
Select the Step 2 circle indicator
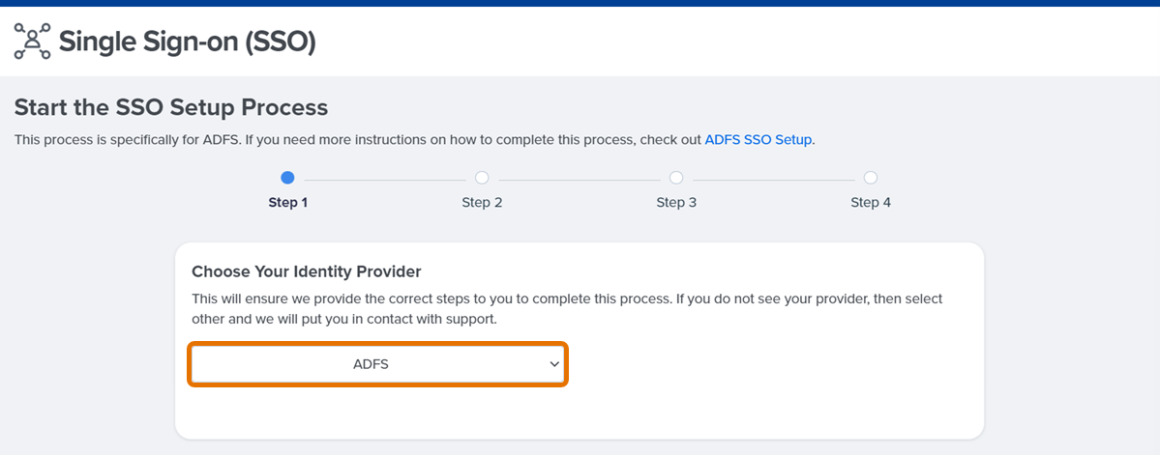482,178
